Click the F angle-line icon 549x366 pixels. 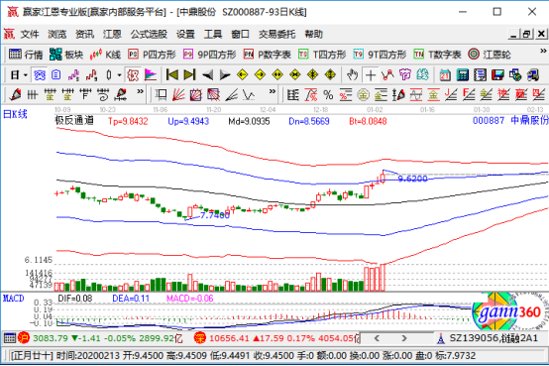point(469,94)
